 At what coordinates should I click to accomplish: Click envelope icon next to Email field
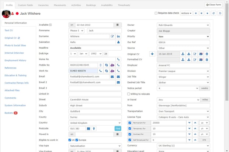[x=112, y=77]
